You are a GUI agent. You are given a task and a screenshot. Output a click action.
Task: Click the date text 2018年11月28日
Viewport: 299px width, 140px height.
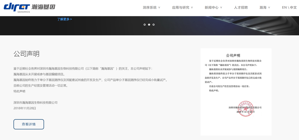click(25, 108)
